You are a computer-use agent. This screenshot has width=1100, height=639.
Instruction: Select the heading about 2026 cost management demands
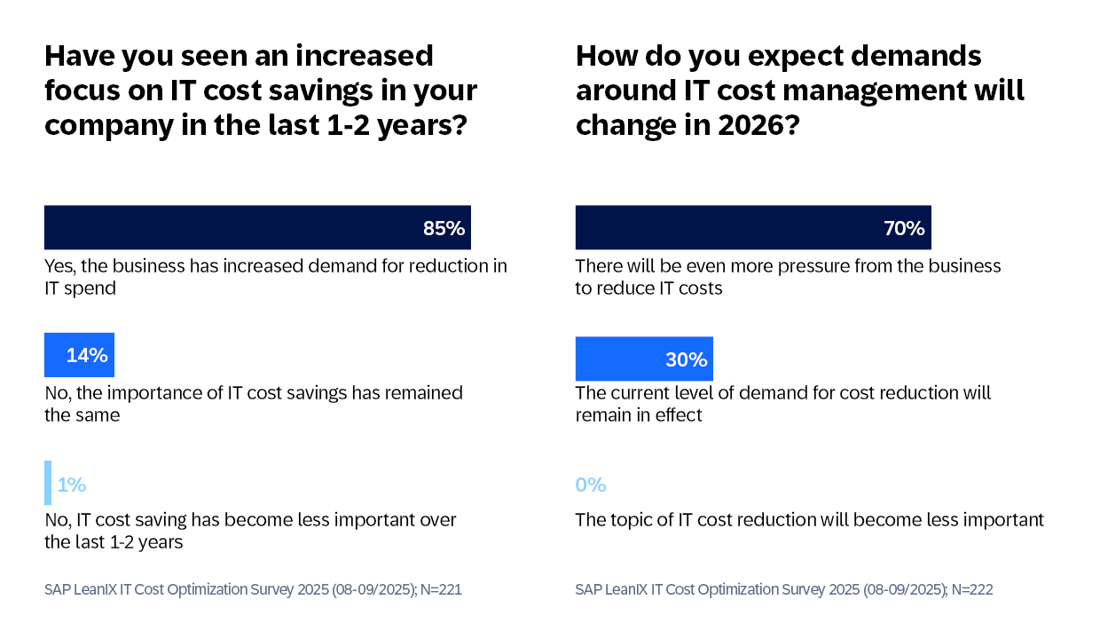click(799, 91)
